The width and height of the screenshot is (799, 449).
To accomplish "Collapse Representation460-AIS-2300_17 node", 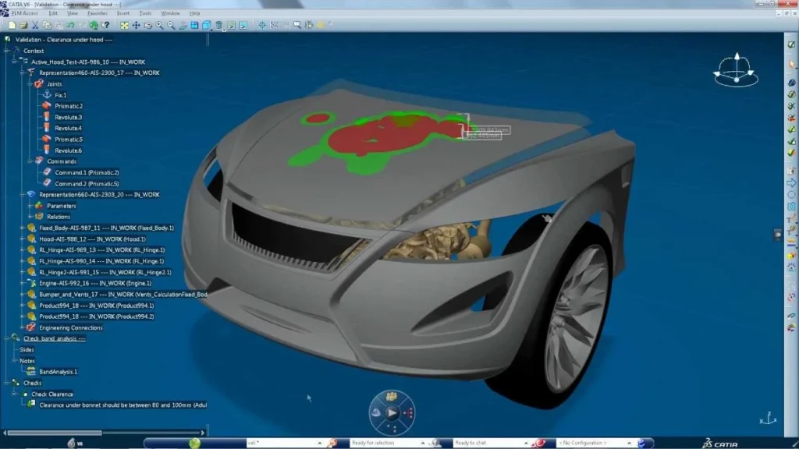I will coord(23,72).
